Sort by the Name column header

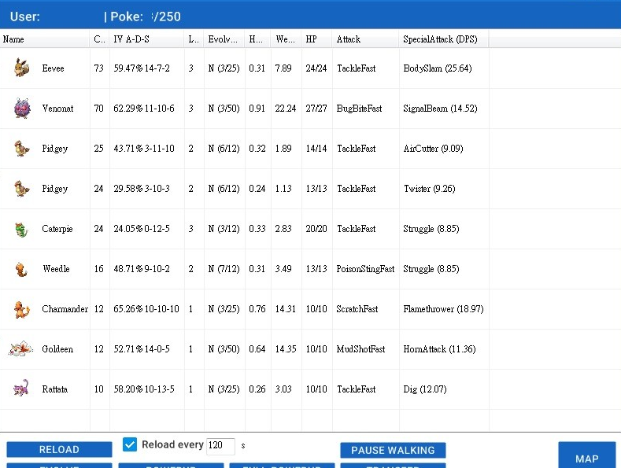click(45, 39)
